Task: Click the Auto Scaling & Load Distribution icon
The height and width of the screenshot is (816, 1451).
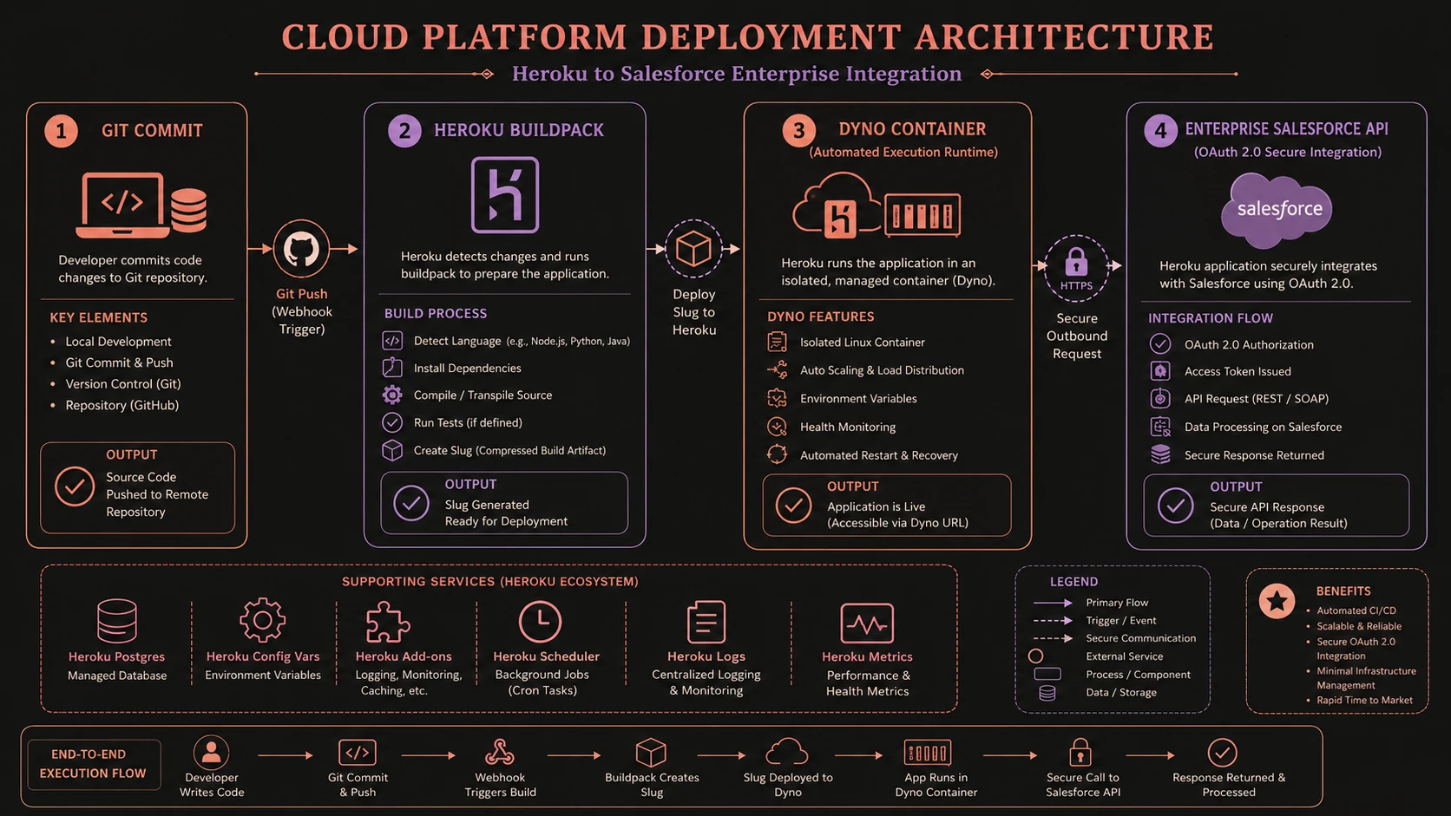Action: (x=777, y=369)
